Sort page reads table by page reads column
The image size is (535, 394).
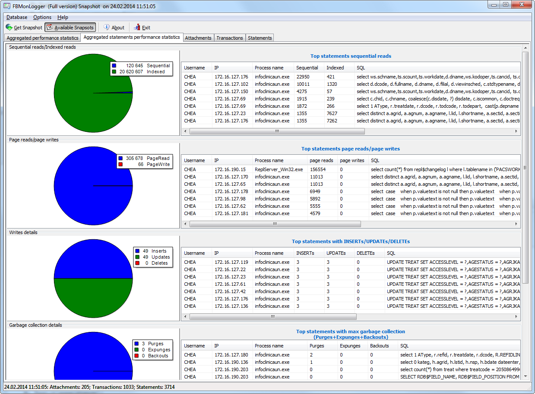point(322,160)
